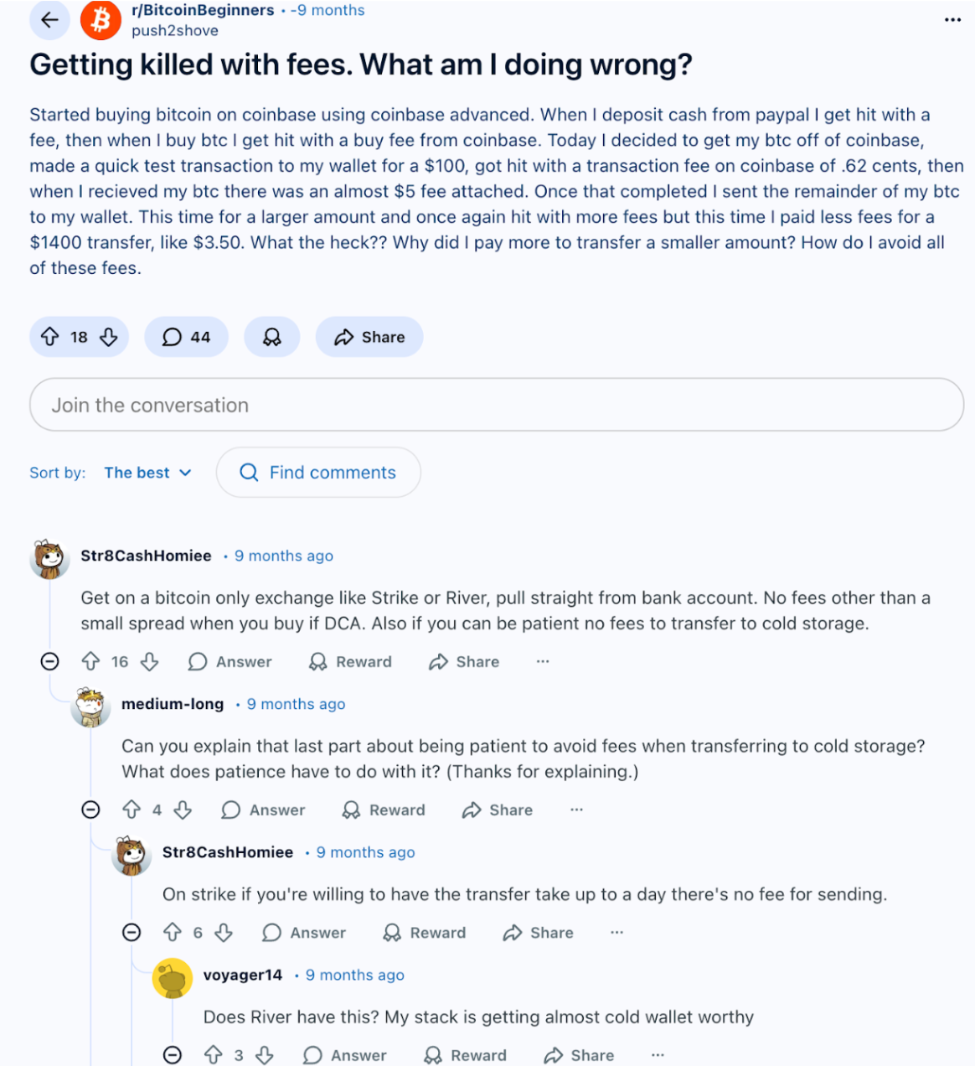This screenshot has width=975, height=1066.
Task: Select Reward on voyager14's comment
Action: tap(465, 1054)
